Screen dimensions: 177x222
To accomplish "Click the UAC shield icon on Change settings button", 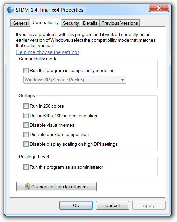I will [28, 186].
